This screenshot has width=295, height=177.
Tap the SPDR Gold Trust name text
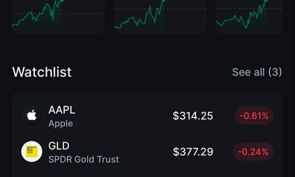84,159
